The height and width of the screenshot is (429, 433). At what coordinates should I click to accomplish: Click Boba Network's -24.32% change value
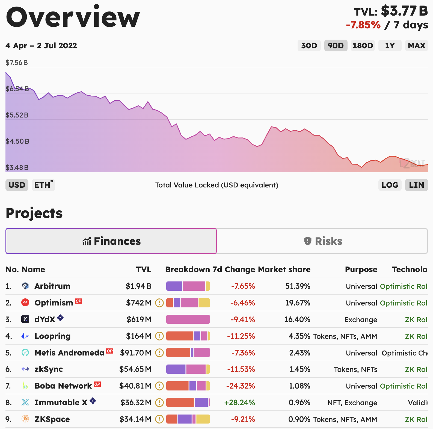click(x=240, y=386)
